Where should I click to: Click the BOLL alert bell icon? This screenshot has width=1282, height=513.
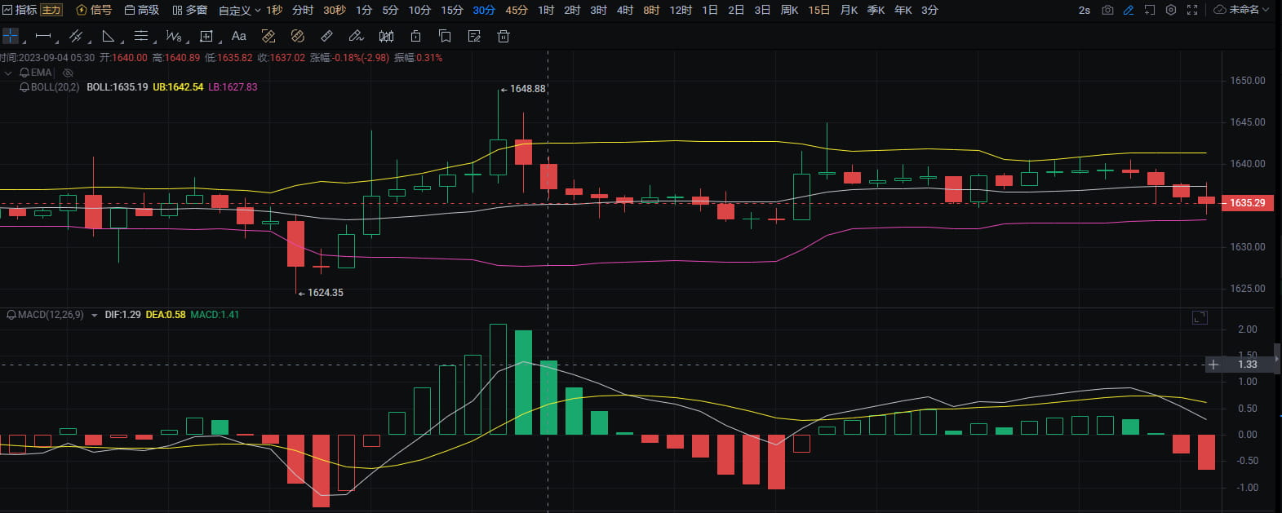click(x=24, y=87)
